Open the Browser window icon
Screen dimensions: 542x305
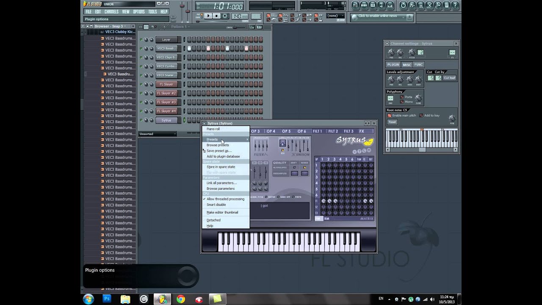[x=381, y=5]
